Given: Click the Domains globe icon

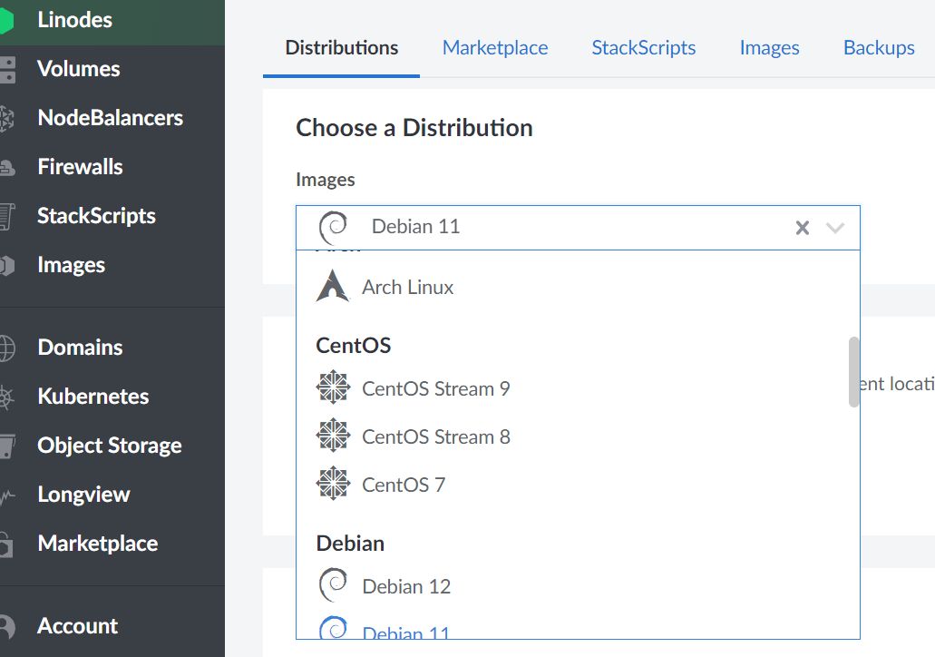Looking at the screenshot, I should pyautogui.click(x=7, y=348).
